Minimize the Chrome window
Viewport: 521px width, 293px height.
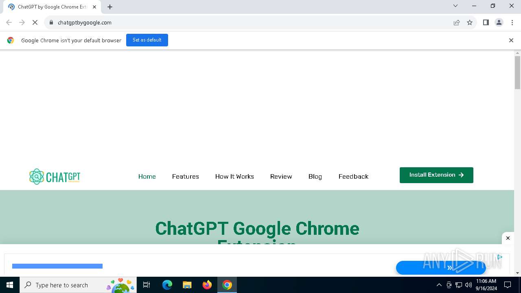click(474, 6)
